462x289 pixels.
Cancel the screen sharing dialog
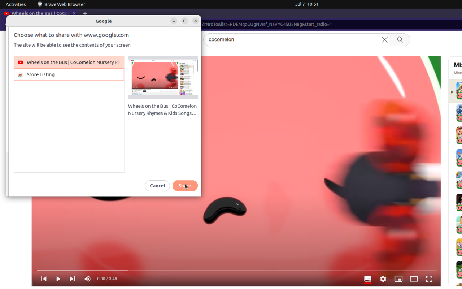157,185
